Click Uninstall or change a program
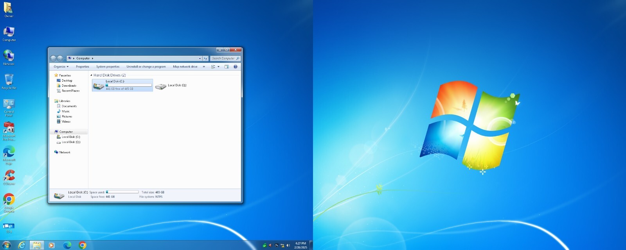This screenshot has width=626, height=250. pos(146,67)
